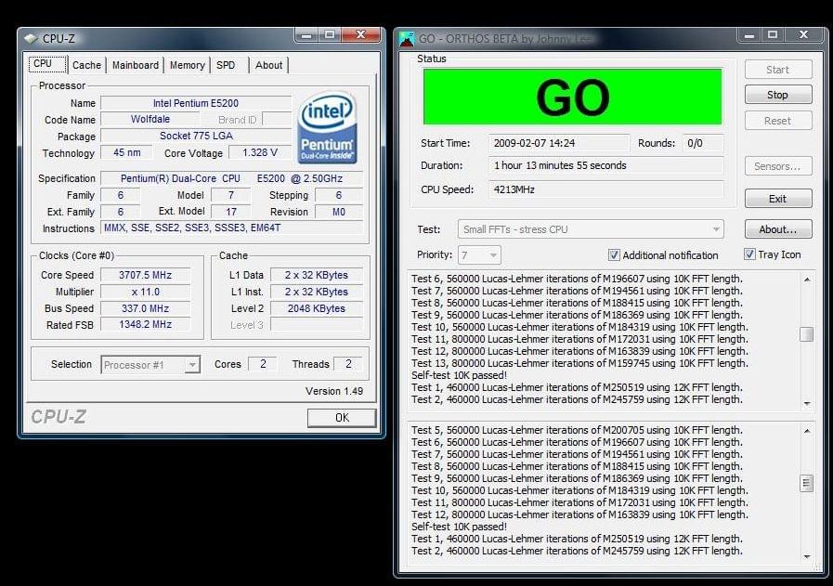Click the ORTHOS title bar icon
The height and width of the screenshot is (586, 833).
click(x=407, y=38)
